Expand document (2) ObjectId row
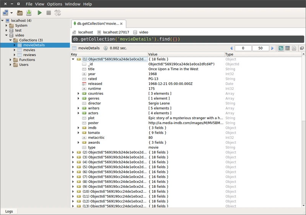Screen dimensions: 306x215 pos(73,152)
